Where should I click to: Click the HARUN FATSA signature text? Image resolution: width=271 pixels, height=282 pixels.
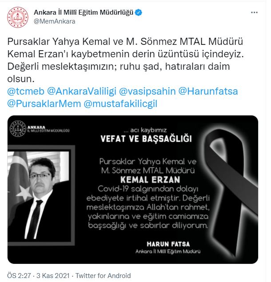pos(168,244)
